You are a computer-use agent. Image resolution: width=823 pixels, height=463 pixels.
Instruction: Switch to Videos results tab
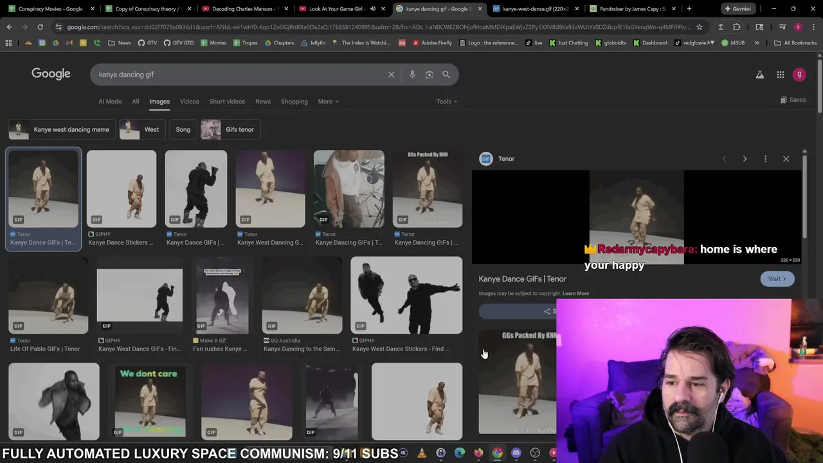click(189, 102)
